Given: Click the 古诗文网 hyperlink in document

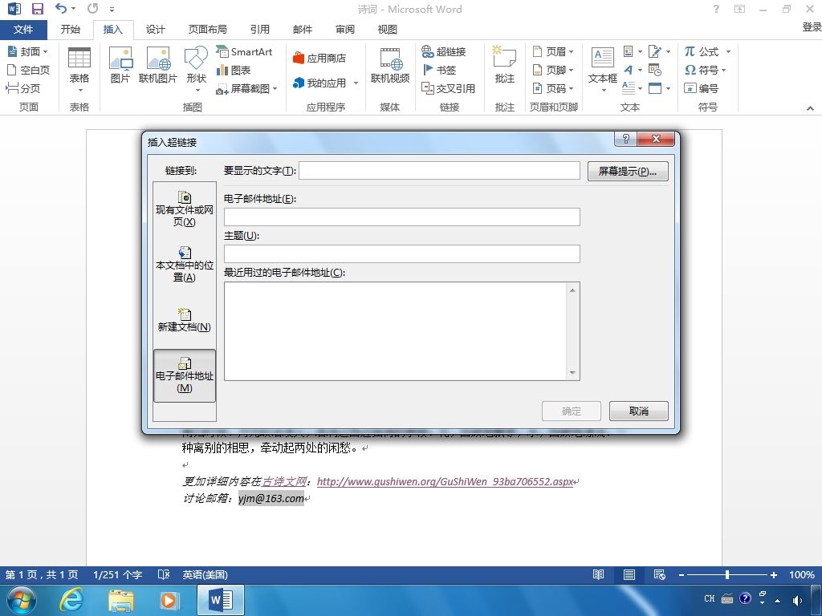Looking at the screenshot, I should pos(284,481).
